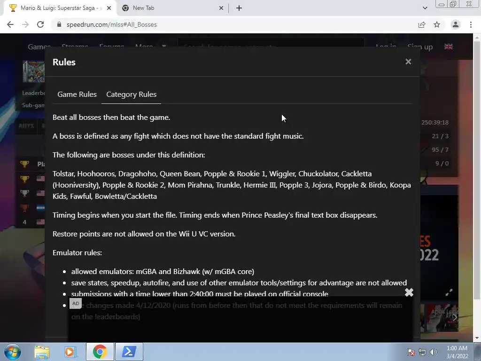Click the Apex Legends ad thumbnail
This screenshot has height=361, width=481.
(441, 318)
